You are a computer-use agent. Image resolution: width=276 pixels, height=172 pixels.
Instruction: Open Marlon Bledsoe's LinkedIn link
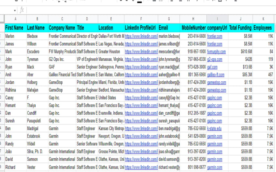point(141,36)
